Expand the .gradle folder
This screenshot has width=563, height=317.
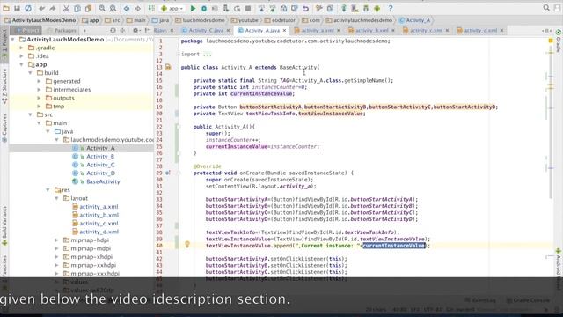(x=21, y=48)
